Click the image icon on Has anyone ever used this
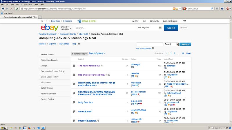The width and height of the screenshot is (232, 130). [109, 75]
